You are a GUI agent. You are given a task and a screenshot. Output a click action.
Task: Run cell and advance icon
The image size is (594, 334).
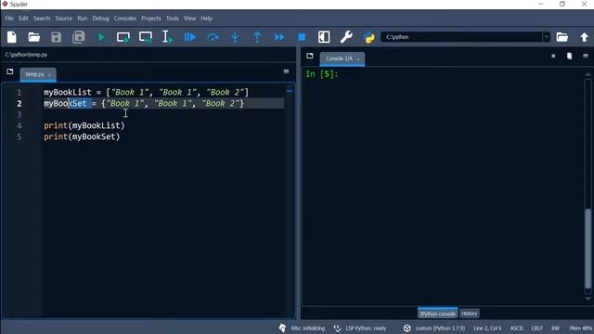point(146,37)
